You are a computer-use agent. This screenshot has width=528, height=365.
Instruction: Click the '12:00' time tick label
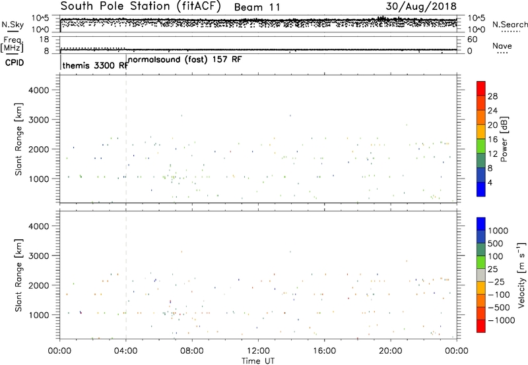click(258, 351)
